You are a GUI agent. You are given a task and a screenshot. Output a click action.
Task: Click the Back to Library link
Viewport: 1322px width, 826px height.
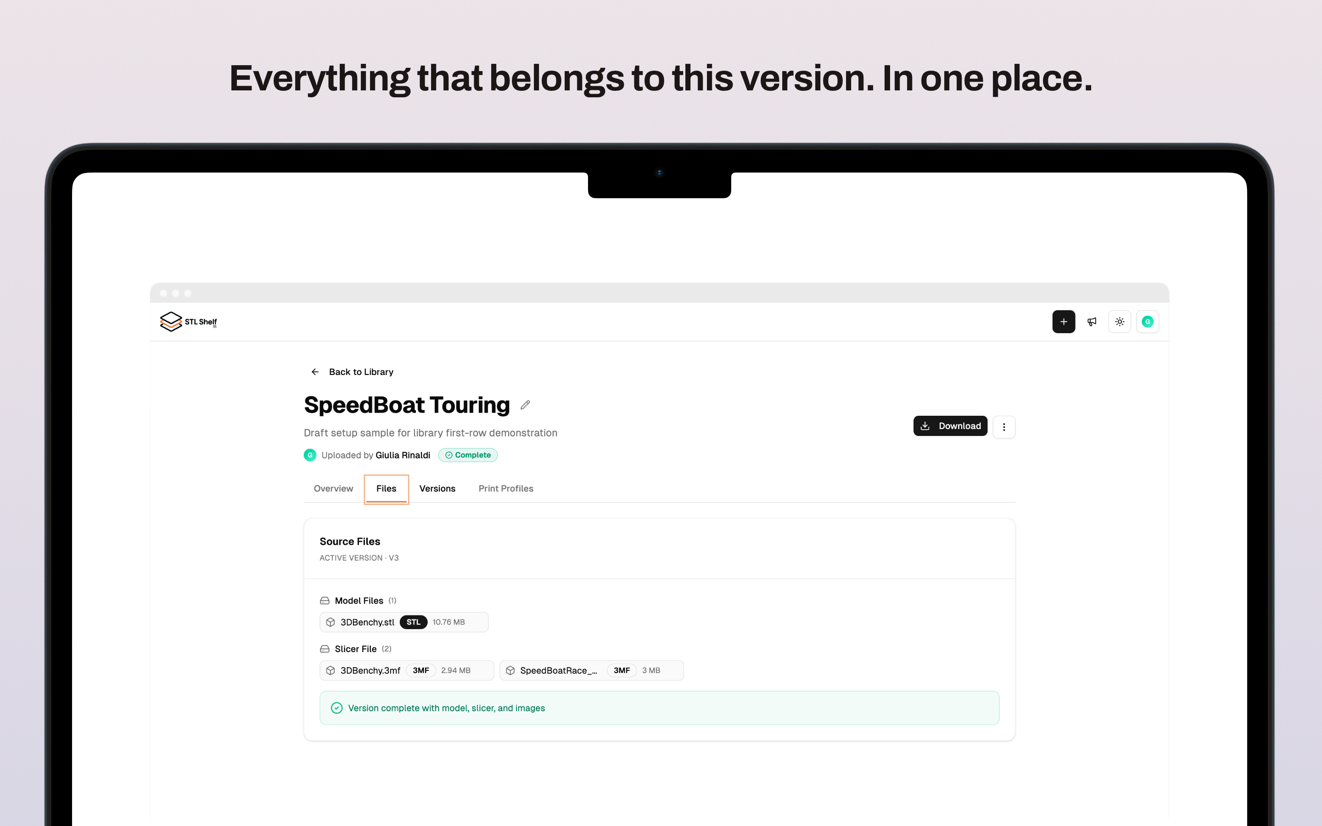361,372
